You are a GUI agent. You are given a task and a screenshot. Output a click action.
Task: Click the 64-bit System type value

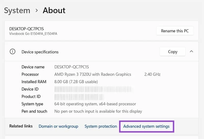pyautogui.click(x=95, y=104)
